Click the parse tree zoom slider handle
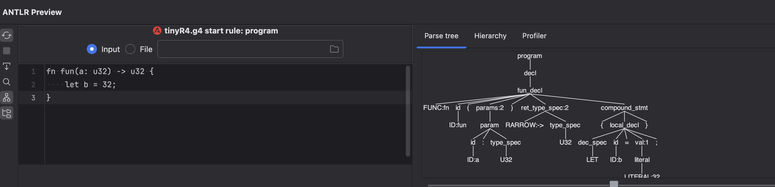 tap(614, 184)
